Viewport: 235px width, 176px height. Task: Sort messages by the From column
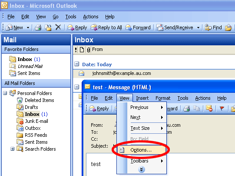[x=97, y=50]
